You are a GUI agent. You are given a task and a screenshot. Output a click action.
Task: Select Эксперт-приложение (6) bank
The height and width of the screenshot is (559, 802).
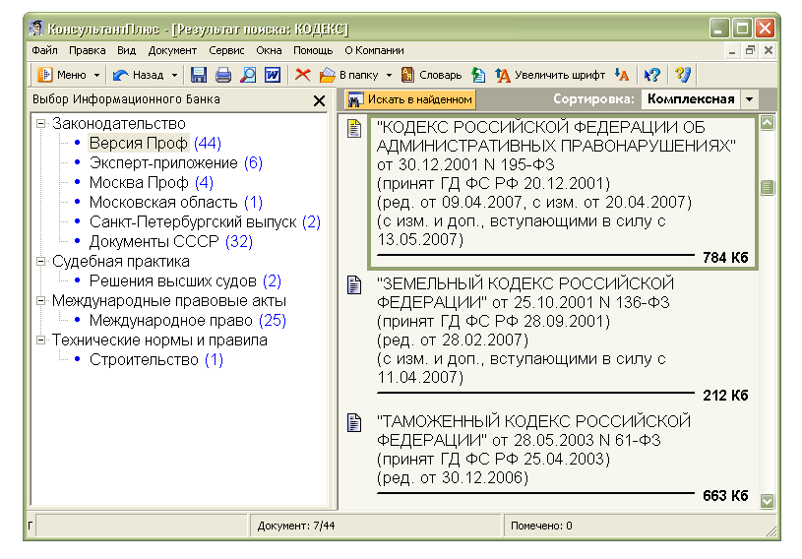pos(176,163)
